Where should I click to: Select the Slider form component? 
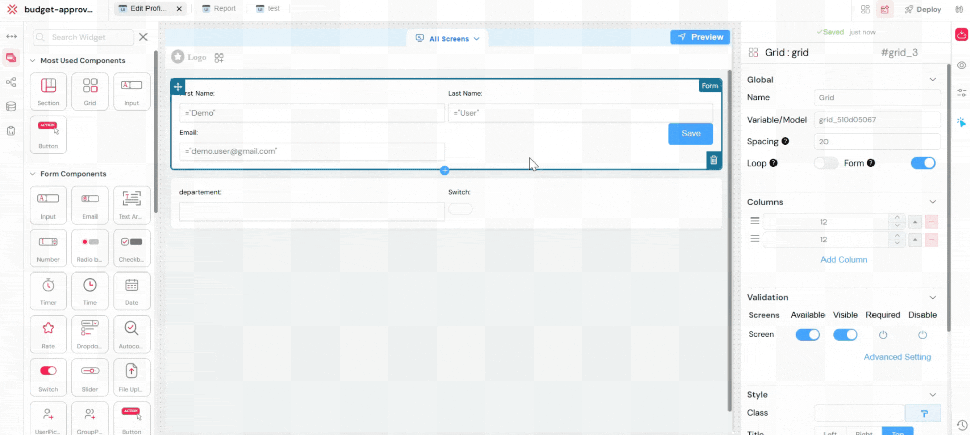tap(90, 377)
